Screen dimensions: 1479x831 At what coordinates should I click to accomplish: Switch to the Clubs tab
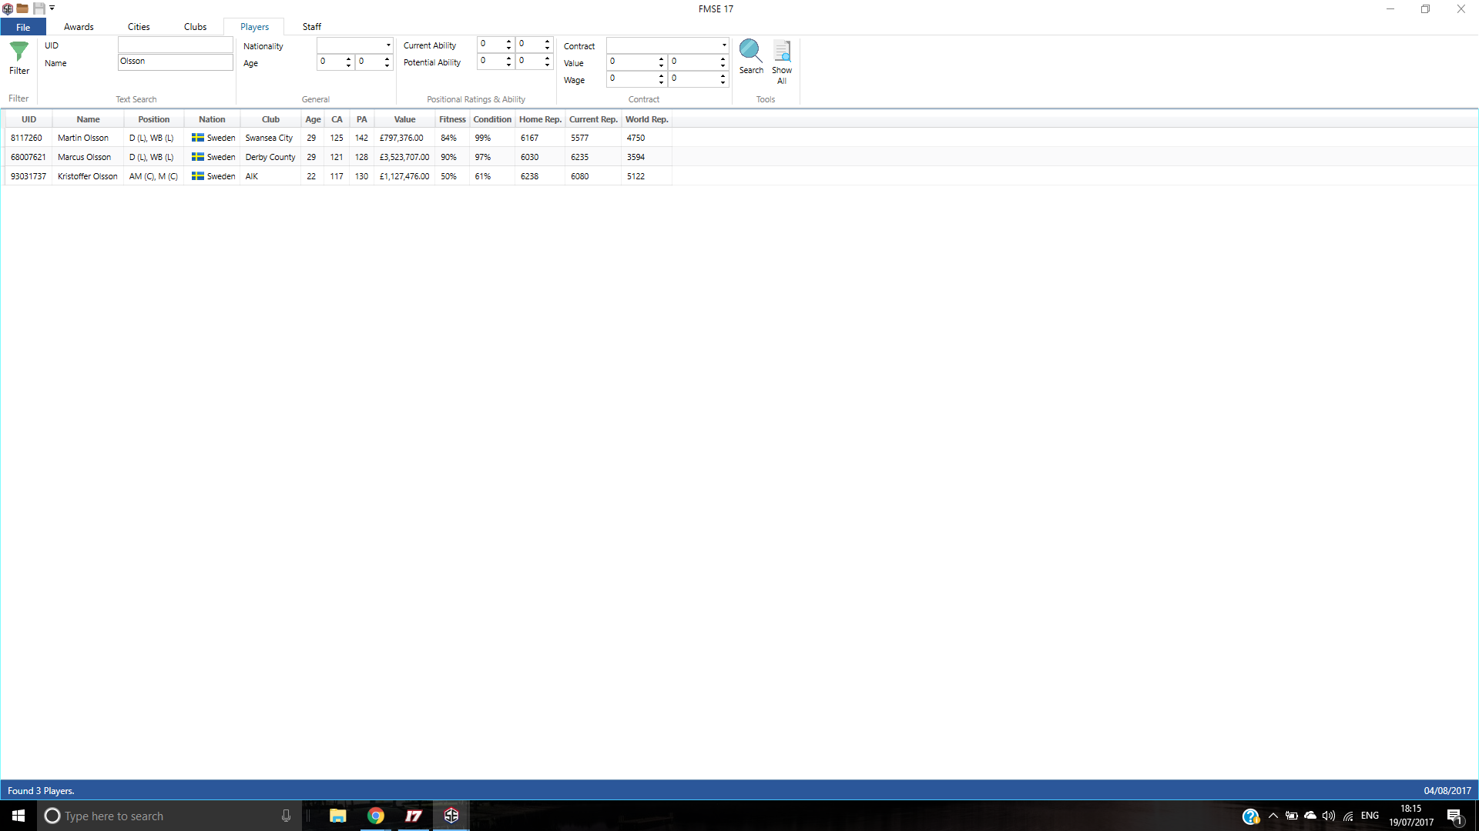pyautogui.click(x=195, y=27)
